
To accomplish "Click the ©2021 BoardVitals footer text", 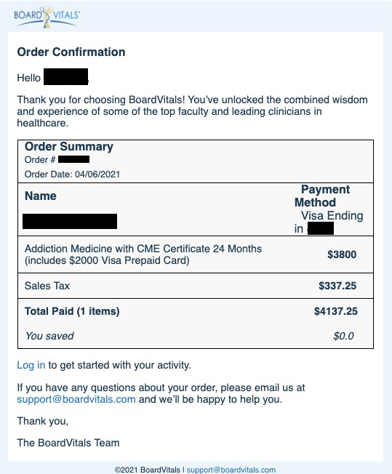I will tap(148, 470).
